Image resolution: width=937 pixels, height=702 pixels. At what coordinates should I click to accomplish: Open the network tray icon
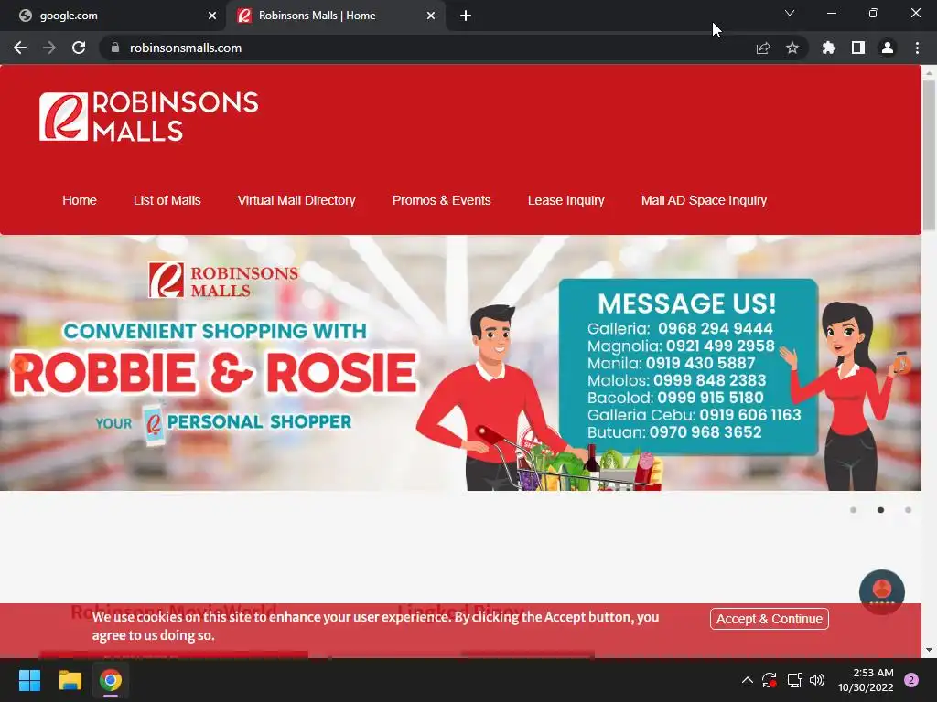click(x=795, y=680)
